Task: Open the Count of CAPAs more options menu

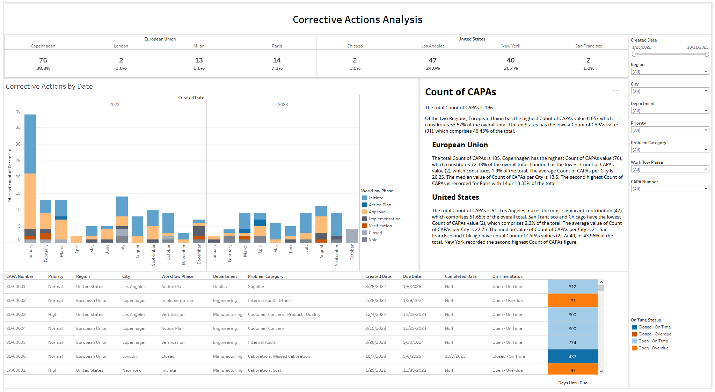Action: (616, 90)
